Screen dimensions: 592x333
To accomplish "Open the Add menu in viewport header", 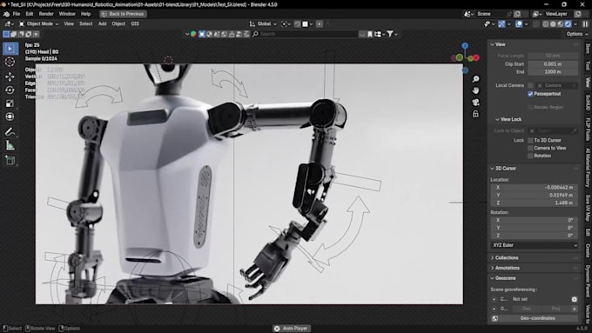I will coord(103,23).
